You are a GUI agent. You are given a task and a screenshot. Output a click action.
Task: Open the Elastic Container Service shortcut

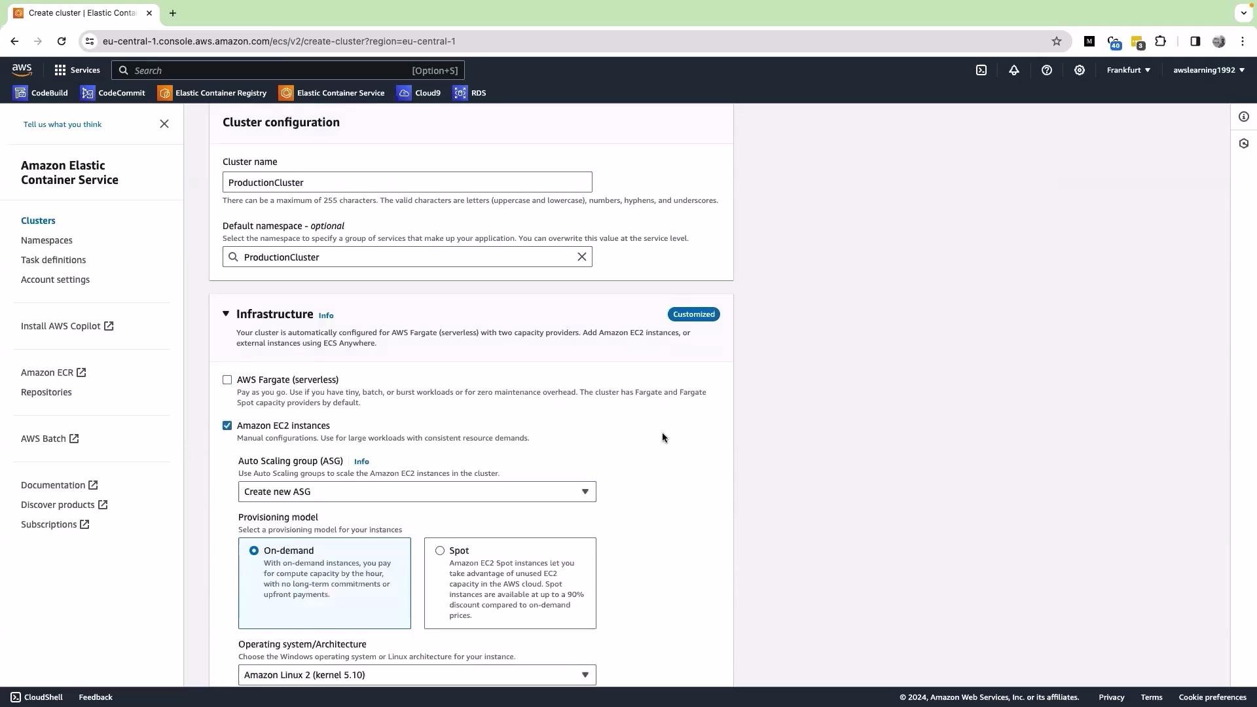pos(332,93)
